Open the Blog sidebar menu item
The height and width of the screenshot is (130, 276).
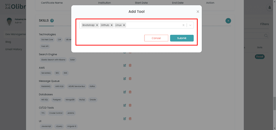[x=8, y=42]
